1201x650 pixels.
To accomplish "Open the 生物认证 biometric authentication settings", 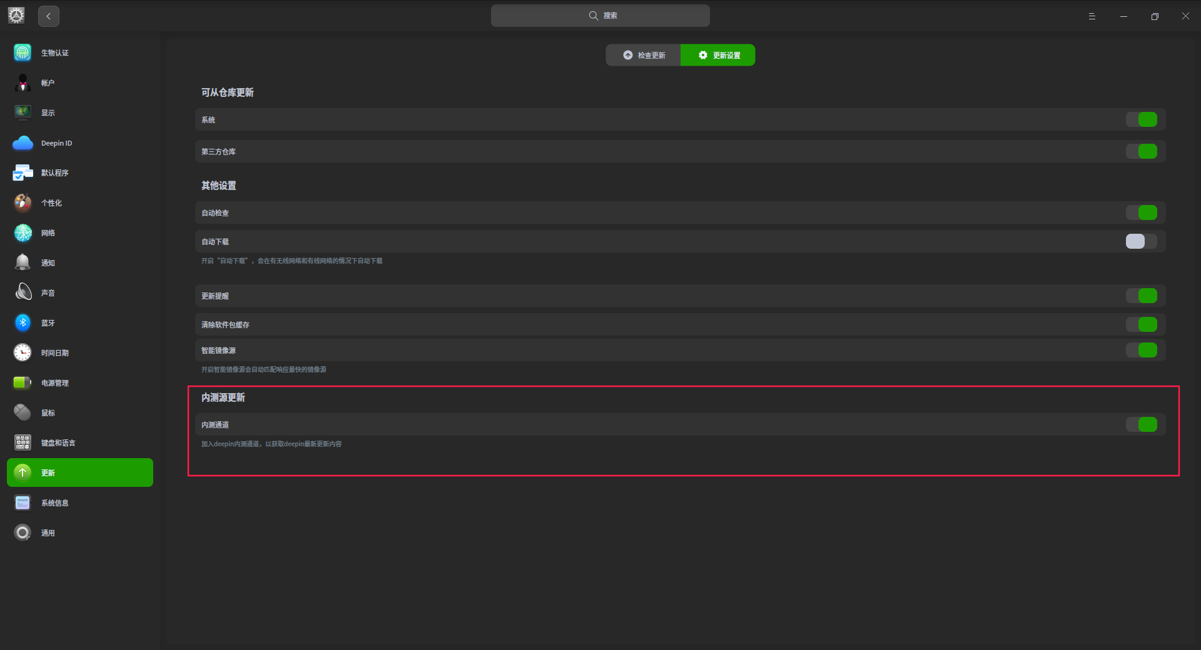I will [80, 52].
